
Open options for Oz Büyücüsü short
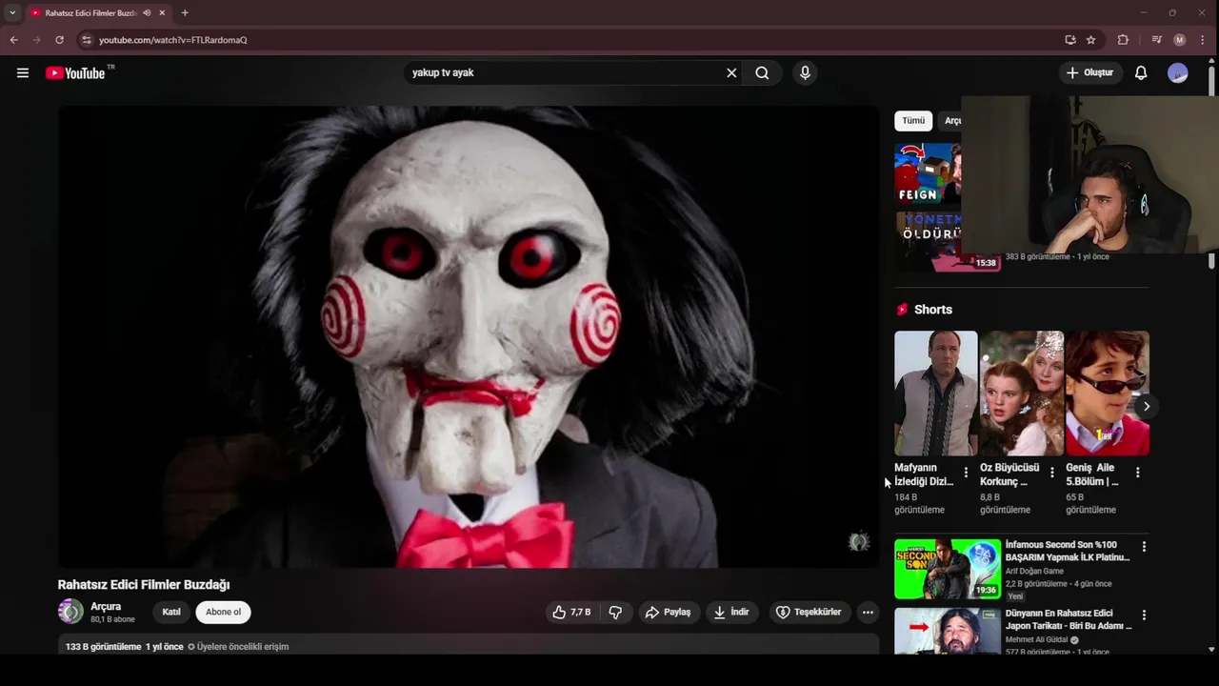tap(1051, 473)
